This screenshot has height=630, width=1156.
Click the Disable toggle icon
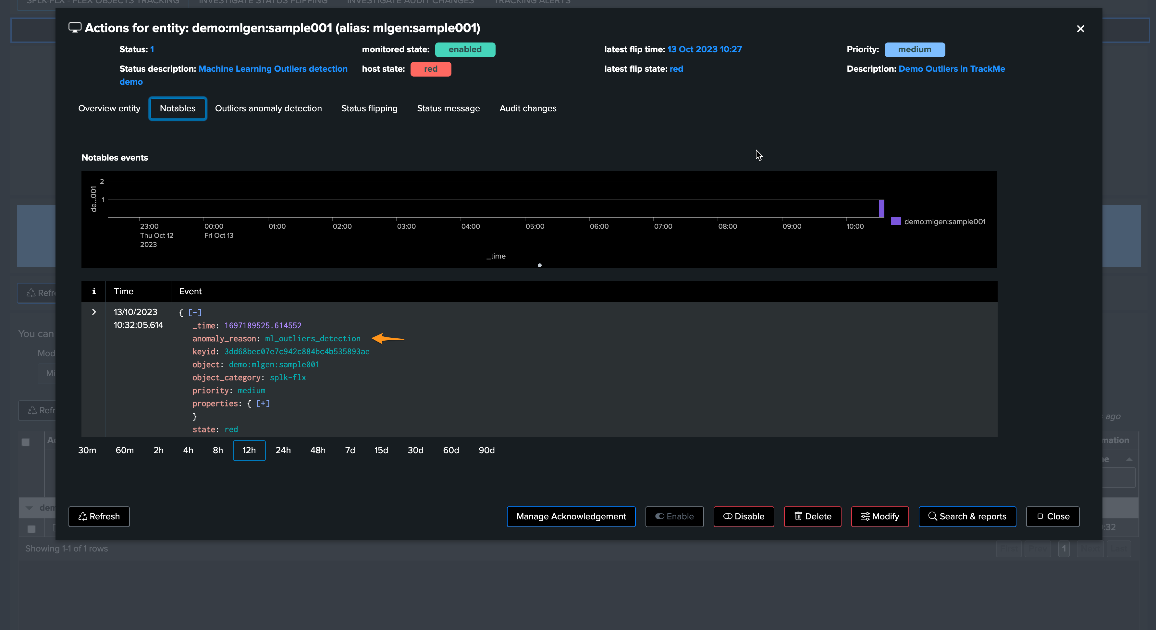click(727, 516)
